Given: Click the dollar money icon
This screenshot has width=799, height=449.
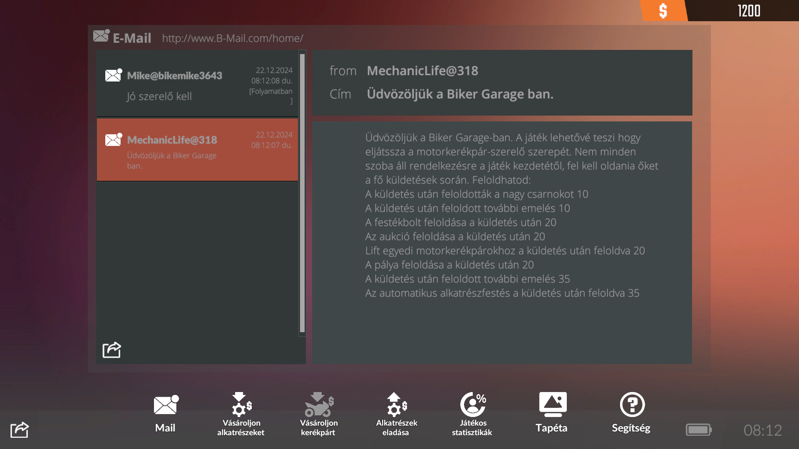Looking at the screenshot, I should [x=663, y=11].
